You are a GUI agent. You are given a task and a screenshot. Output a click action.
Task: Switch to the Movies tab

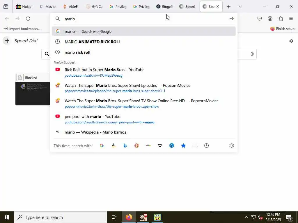coord(48,6)
